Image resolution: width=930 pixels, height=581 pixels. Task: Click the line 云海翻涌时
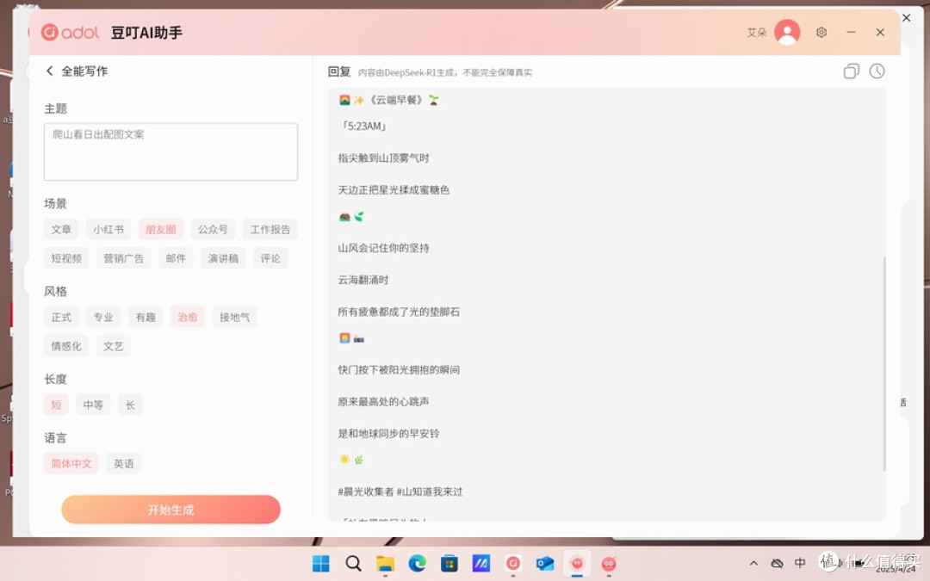[363, 280]
